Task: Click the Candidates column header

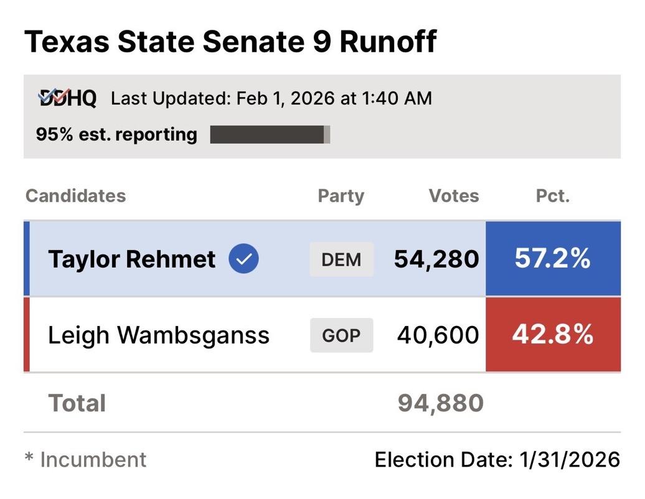Action: 75,196
